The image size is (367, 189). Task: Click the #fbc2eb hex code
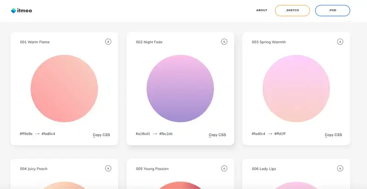point(166,134)
